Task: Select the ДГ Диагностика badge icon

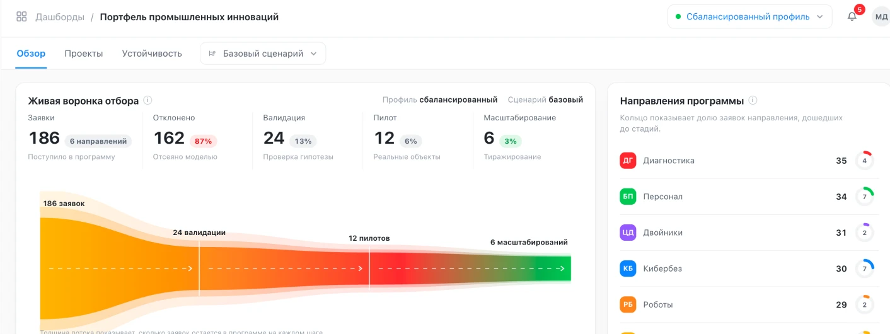Action: 628,161
